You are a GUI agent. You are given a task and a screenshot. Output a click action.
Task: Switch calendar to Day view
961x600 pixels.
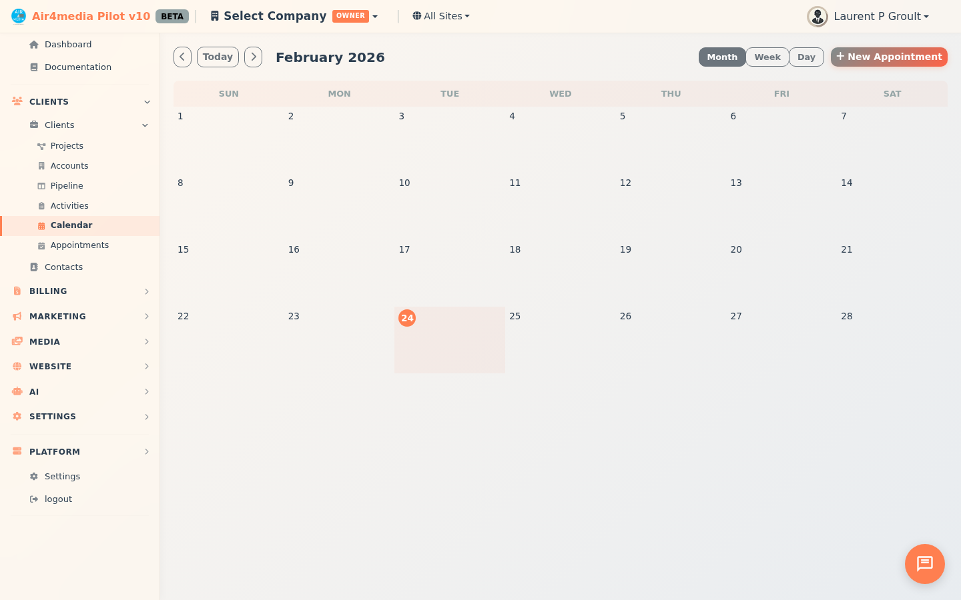click(806, 57)
